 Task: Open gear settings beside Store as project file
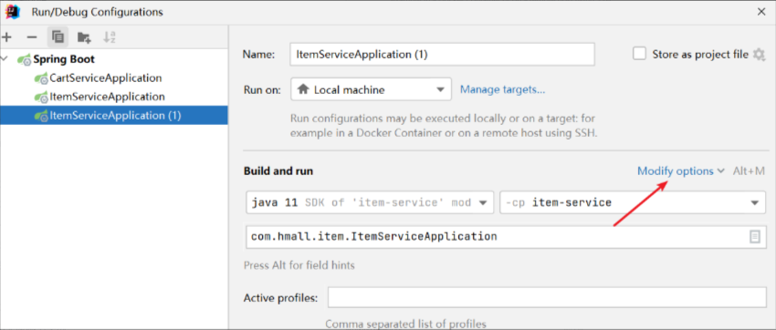pyautogui.click(x=759, y=55)
